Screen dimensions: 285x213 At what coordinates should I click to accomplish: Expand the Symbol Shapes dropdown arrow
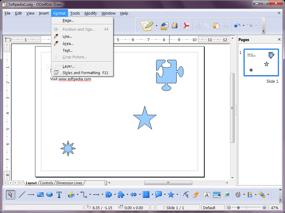127,195
